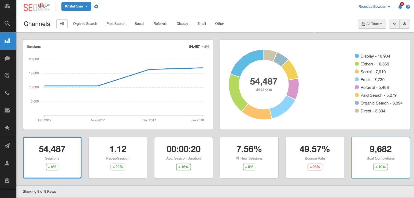The image size is (414, 198).
Task: Open the All Time date range dropdown
Action: click(x=372, y=24)
